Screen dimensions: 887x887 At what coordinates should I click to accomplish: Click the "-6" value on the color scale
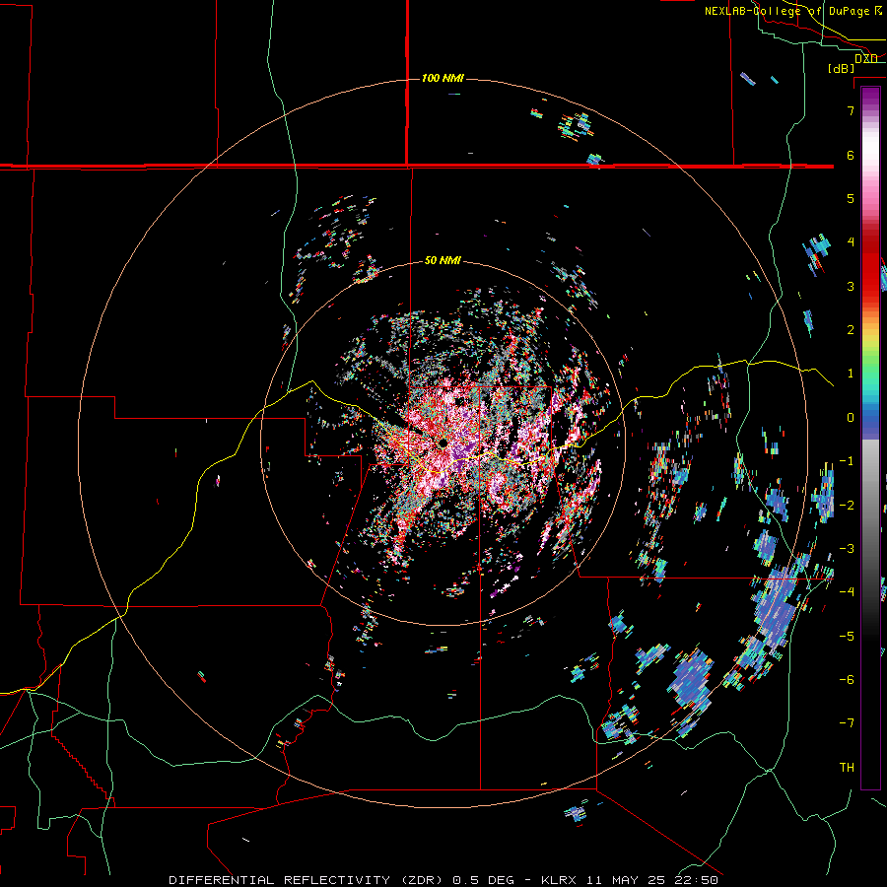[847, 680]
